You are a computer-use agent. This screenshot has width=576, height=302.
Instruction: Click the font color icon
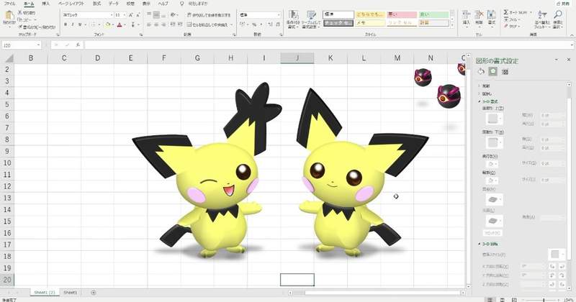point(120,24)
